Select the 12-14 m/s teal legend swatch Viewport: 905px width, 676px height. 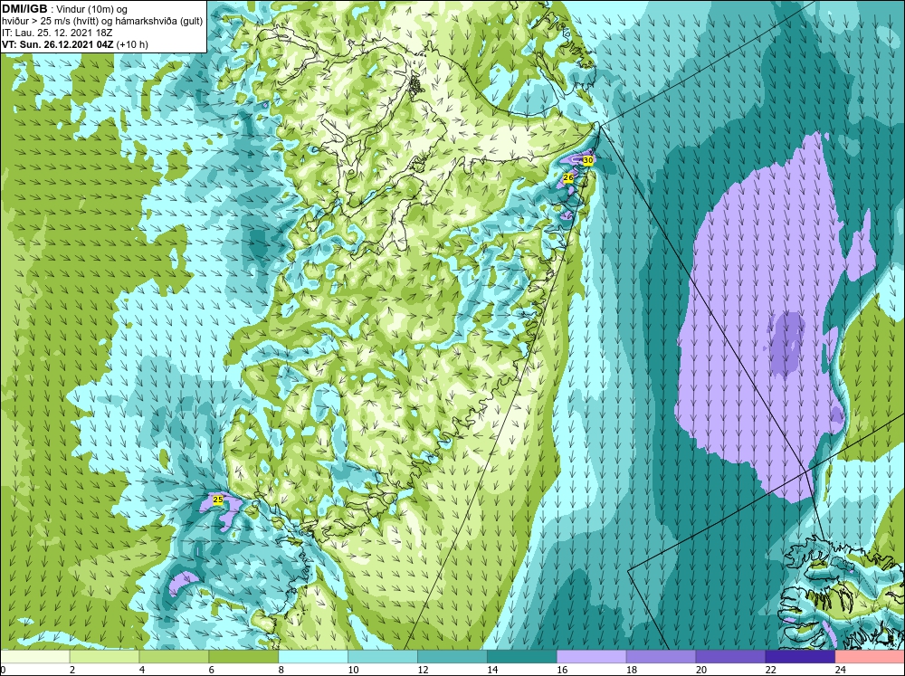coord(452,657)
